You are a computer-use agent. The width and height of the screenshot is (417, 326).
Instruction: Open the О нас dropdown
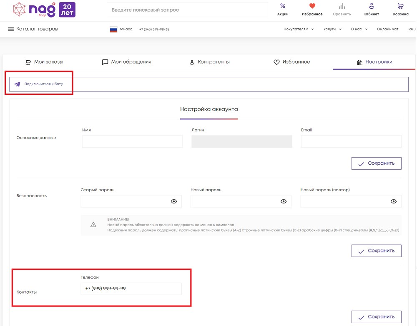359,29
